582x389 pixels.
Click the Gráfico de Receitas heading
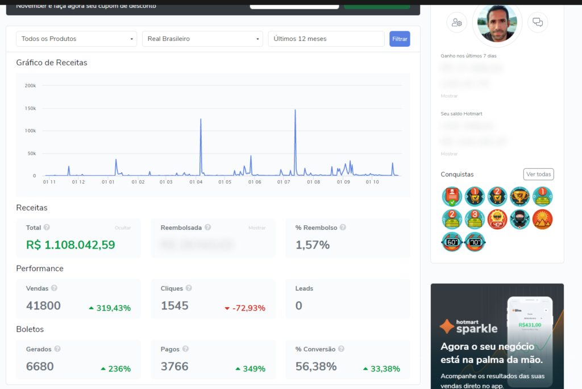52,63
